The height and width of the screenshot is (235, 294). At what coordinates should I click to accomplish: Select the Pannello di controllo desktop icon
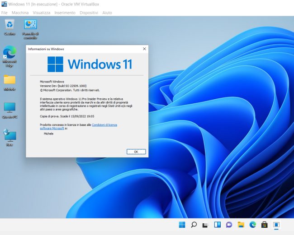click(x=30, y=25)
